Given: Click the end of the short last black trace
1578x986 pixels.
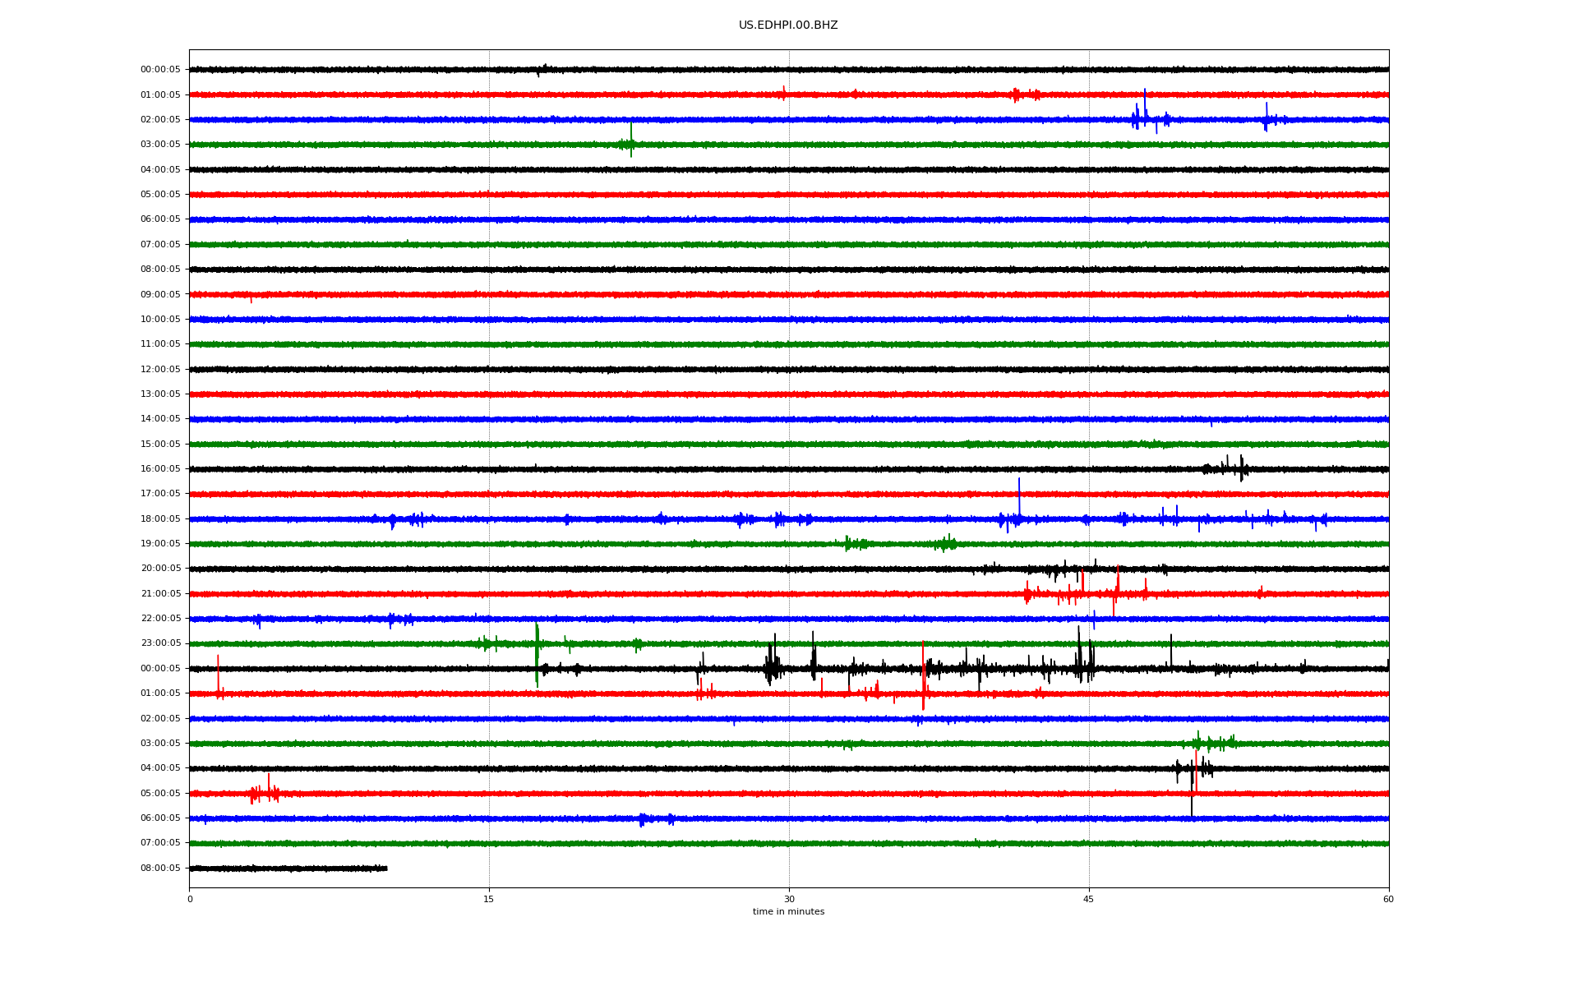Looking at the screenshot, I should 385,869.
